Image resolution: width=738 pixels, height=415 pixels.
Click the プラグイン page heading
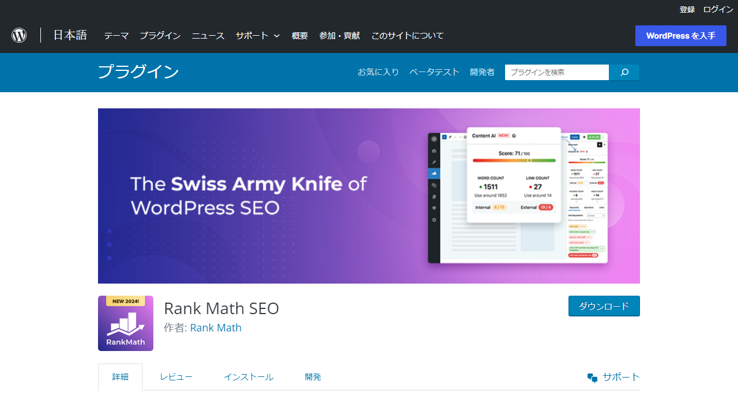(138, 72)
